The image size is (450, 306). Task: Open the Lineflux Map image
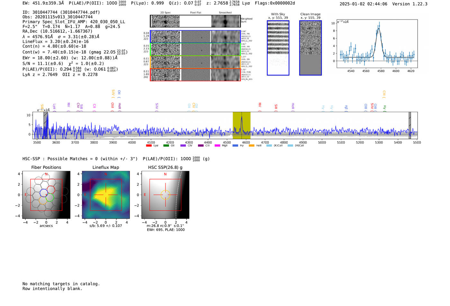(x=106, y=195)
